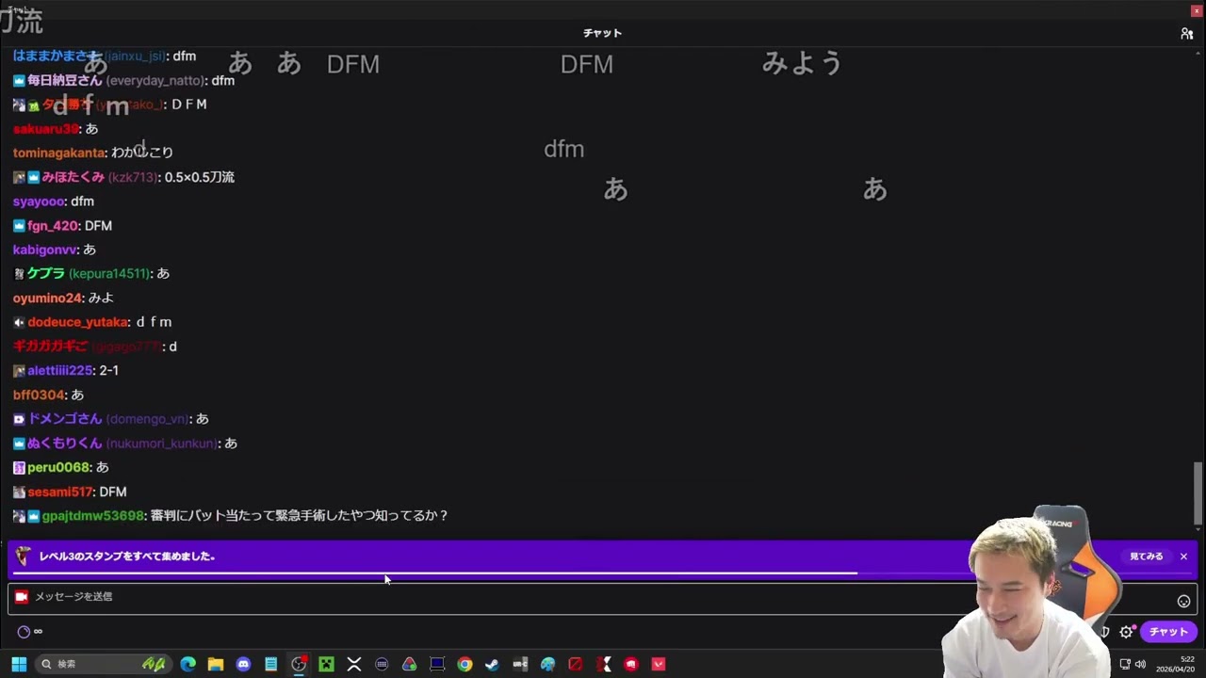Open profile of user gpajtdmw53698

click(x=93, y=516)
